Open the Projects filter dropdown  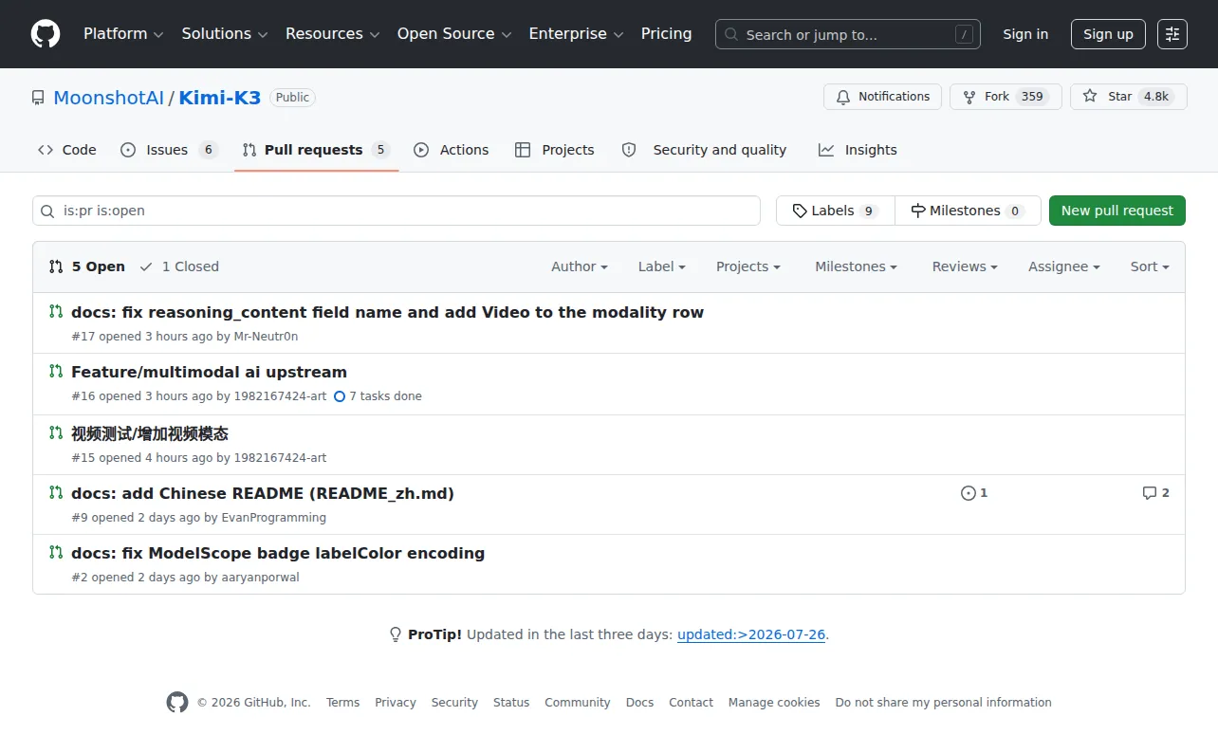coord(748,266)
